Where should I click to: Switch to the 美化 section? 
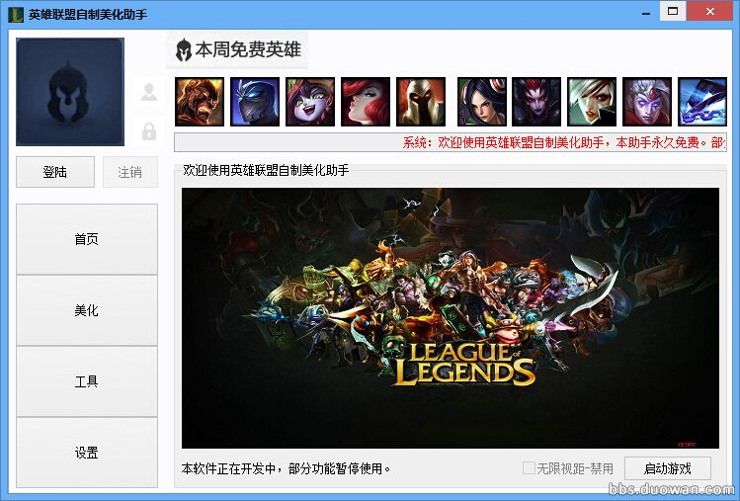coord(87,310)
